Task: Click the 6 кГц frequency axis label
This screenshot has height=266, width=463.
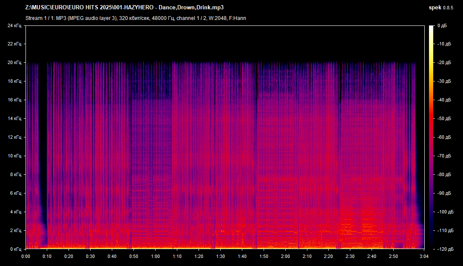Action: [x=16, y=193]
